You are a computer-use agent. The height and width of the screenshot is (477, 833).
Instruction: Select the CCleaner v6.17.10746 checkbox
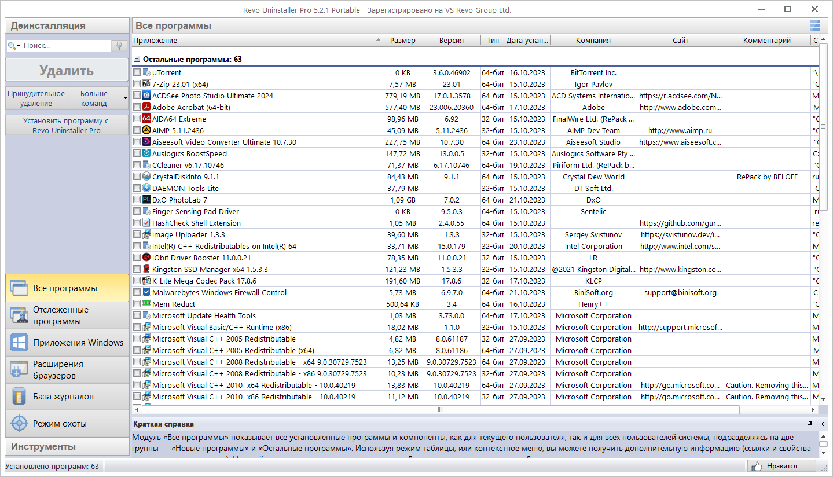pos(137,166)
